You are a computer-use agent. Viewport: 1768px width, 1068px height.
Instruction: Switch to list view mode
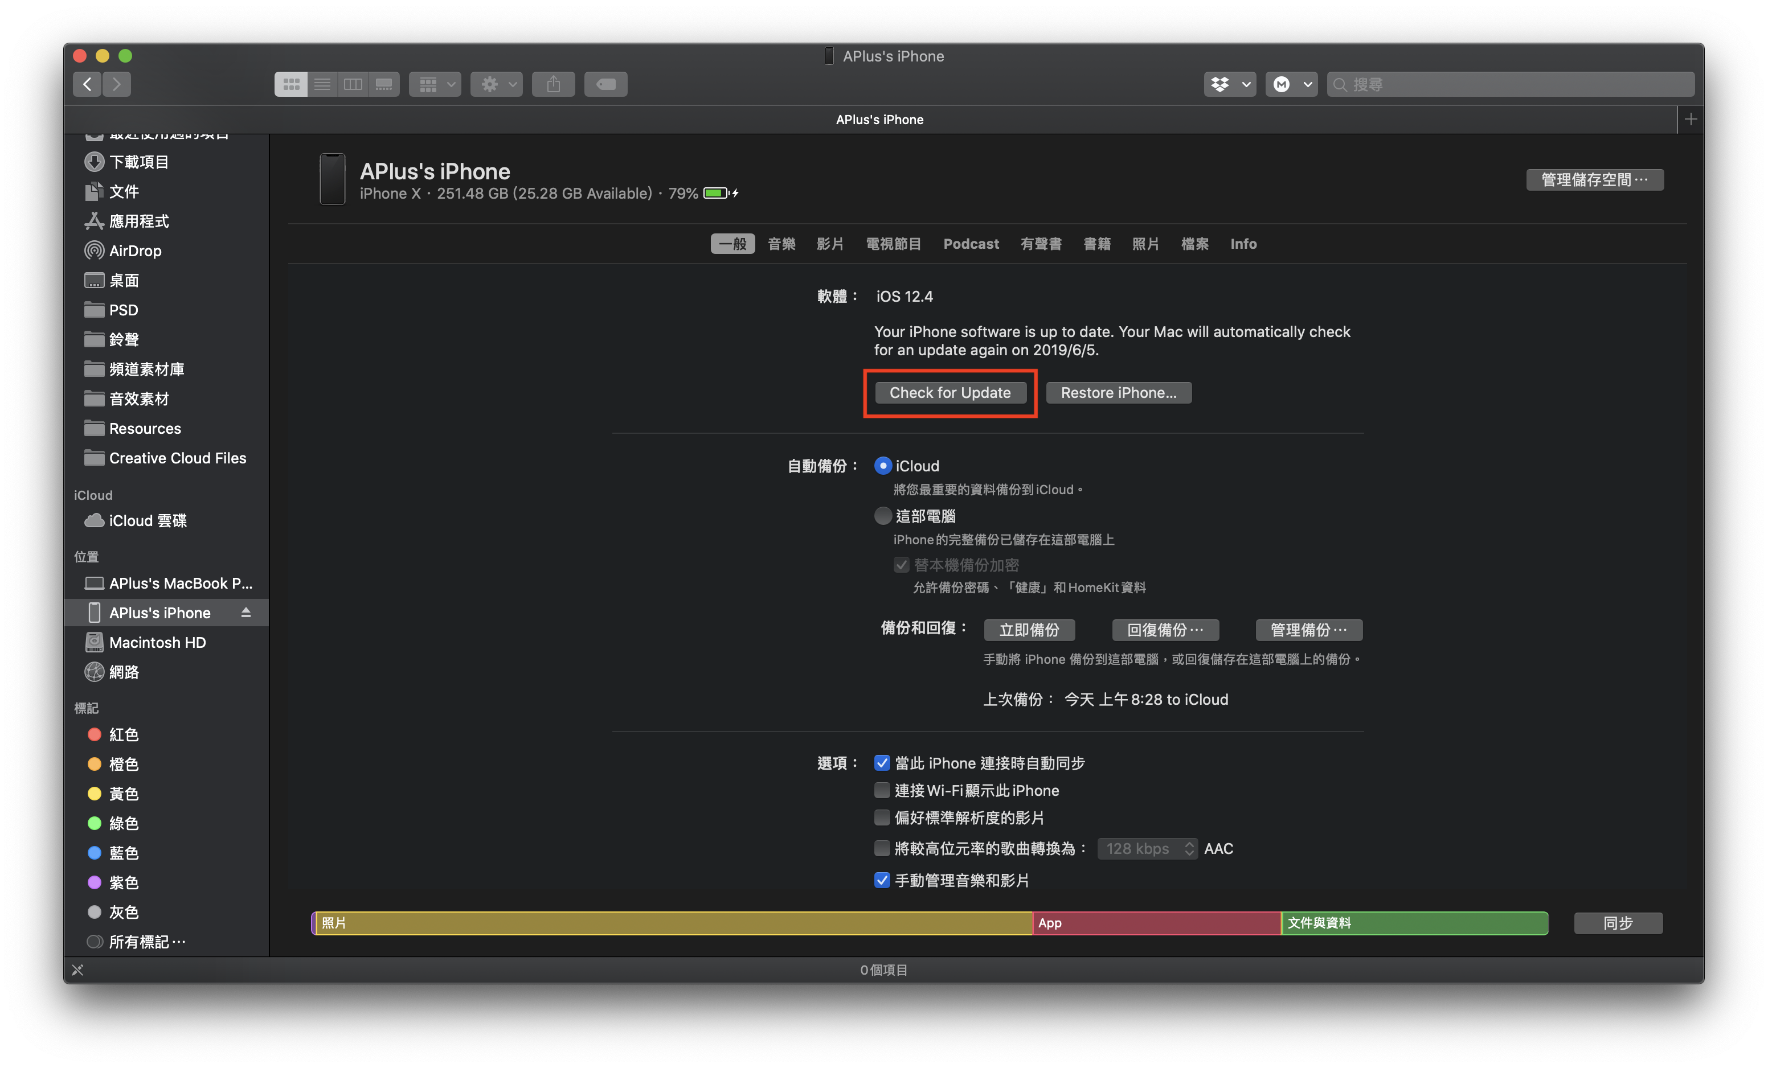322,85
